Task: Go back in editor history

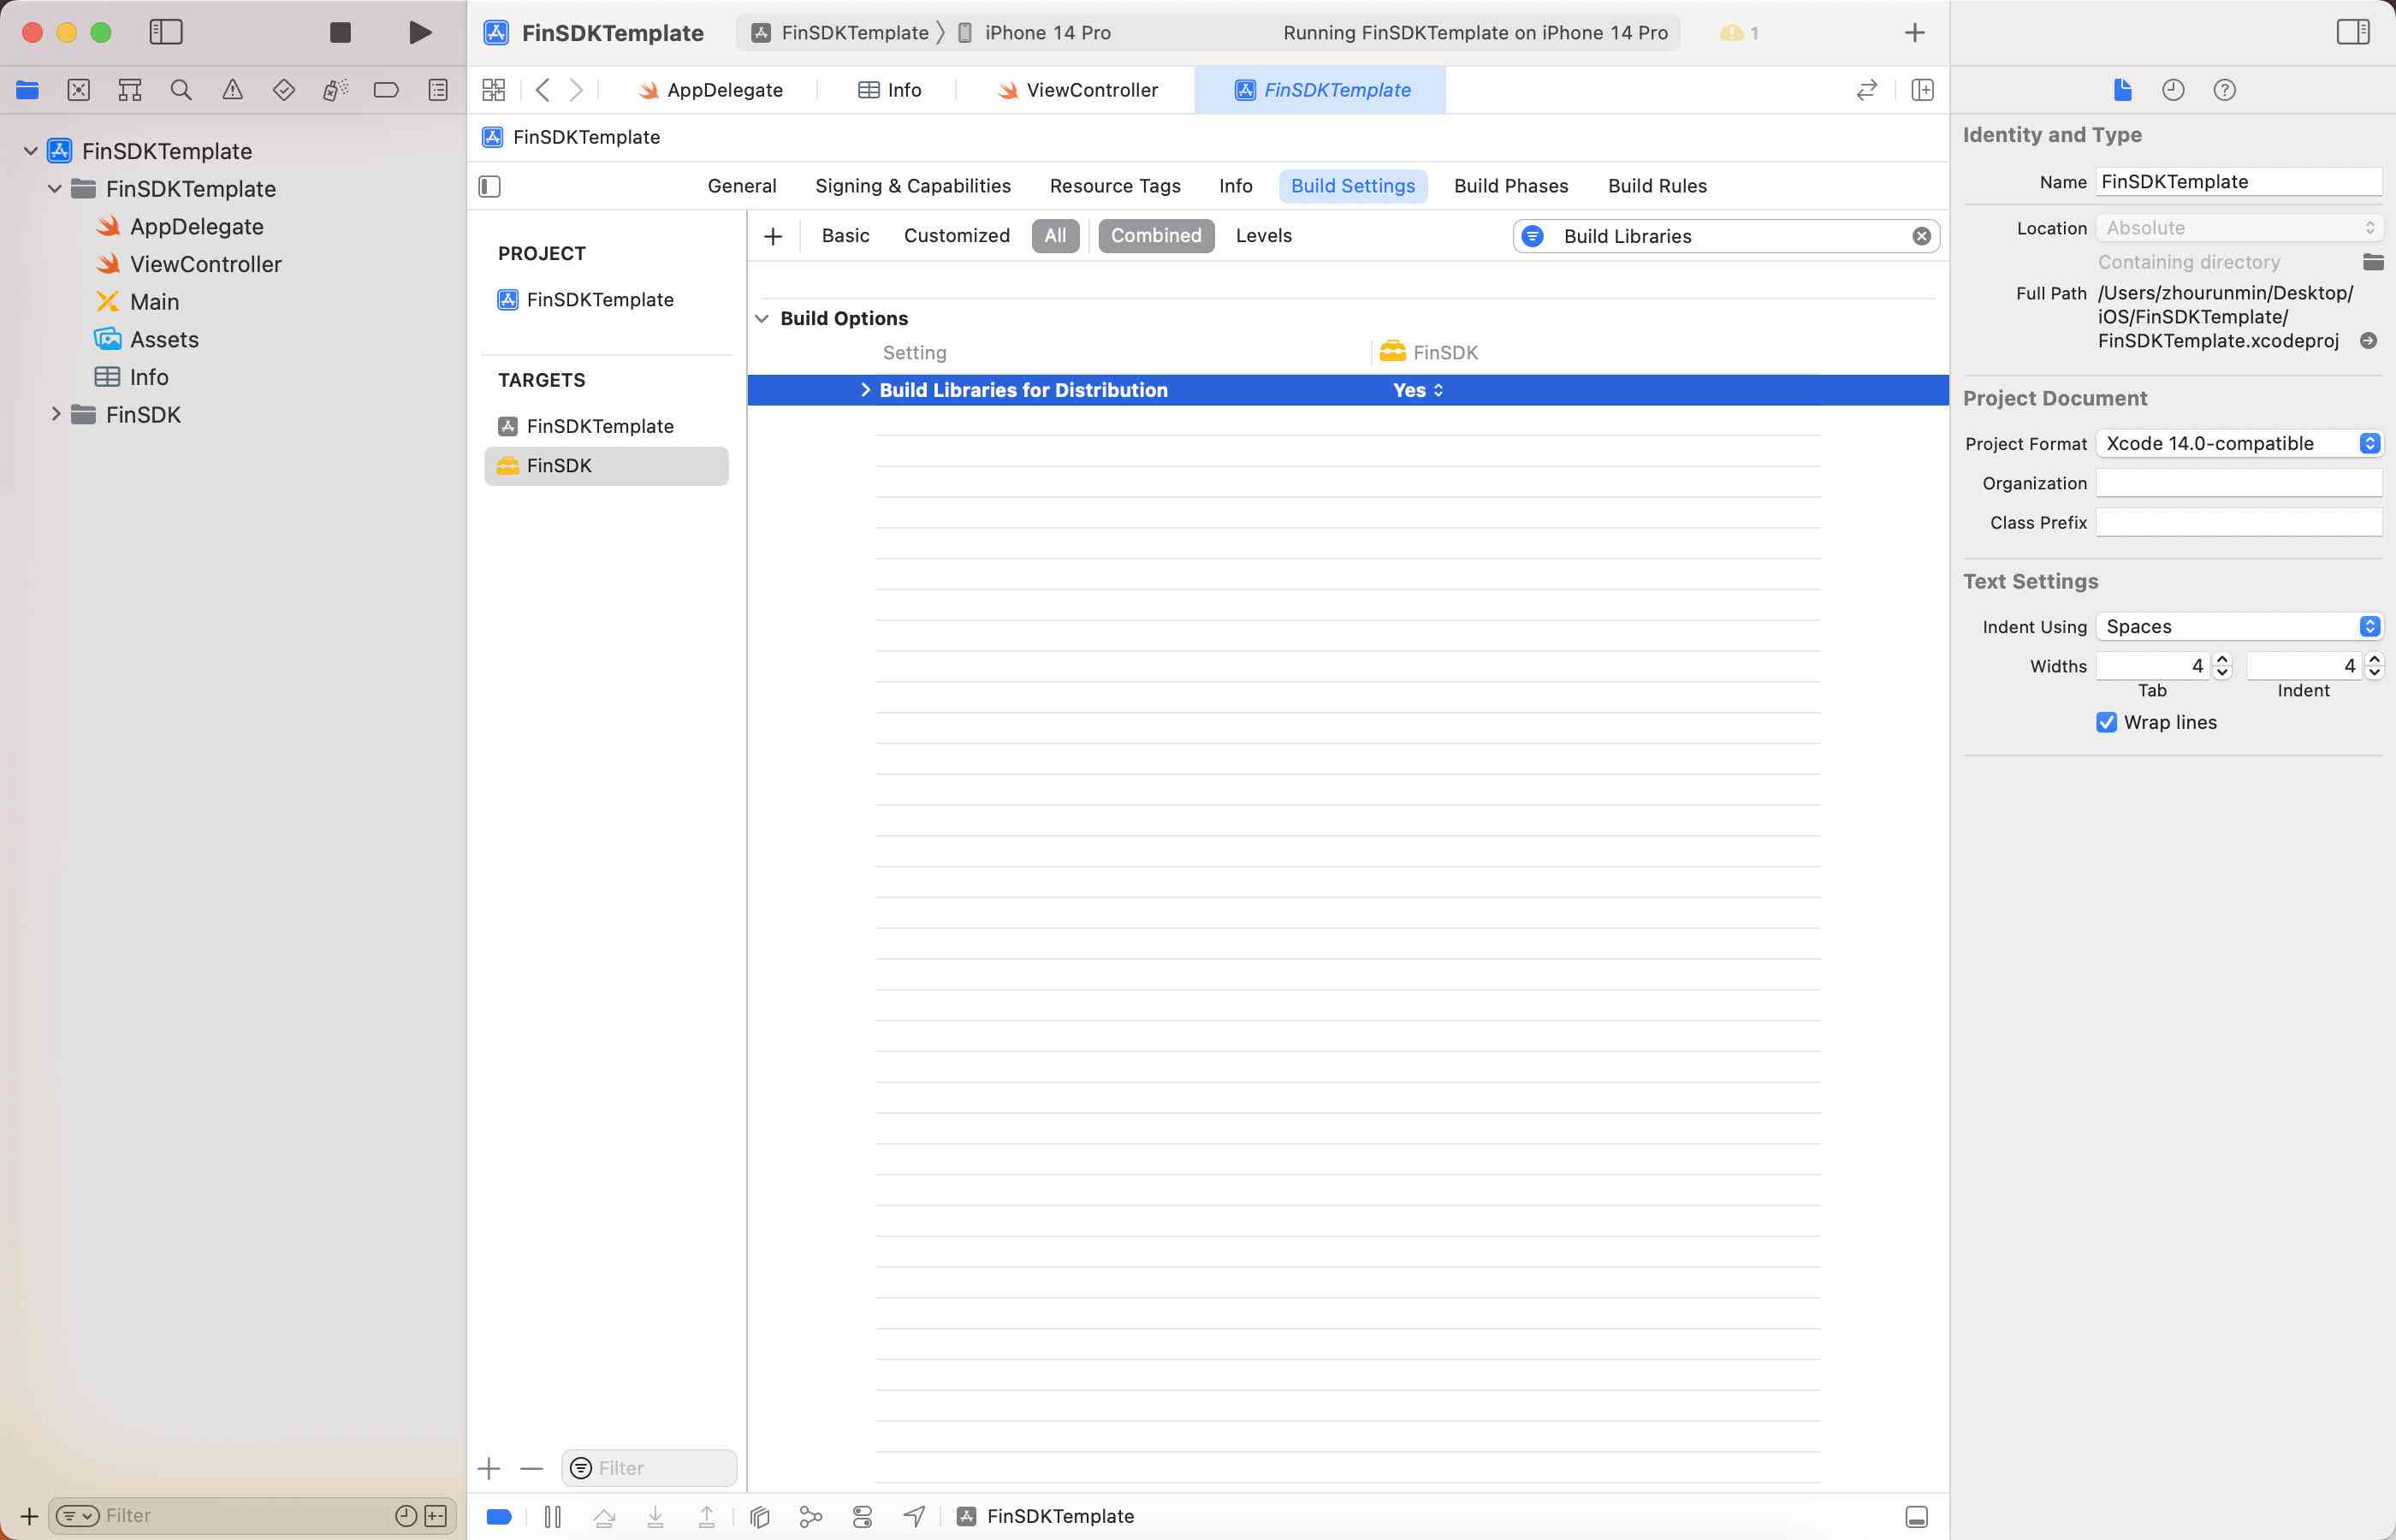Action: [x=542, y=90]
